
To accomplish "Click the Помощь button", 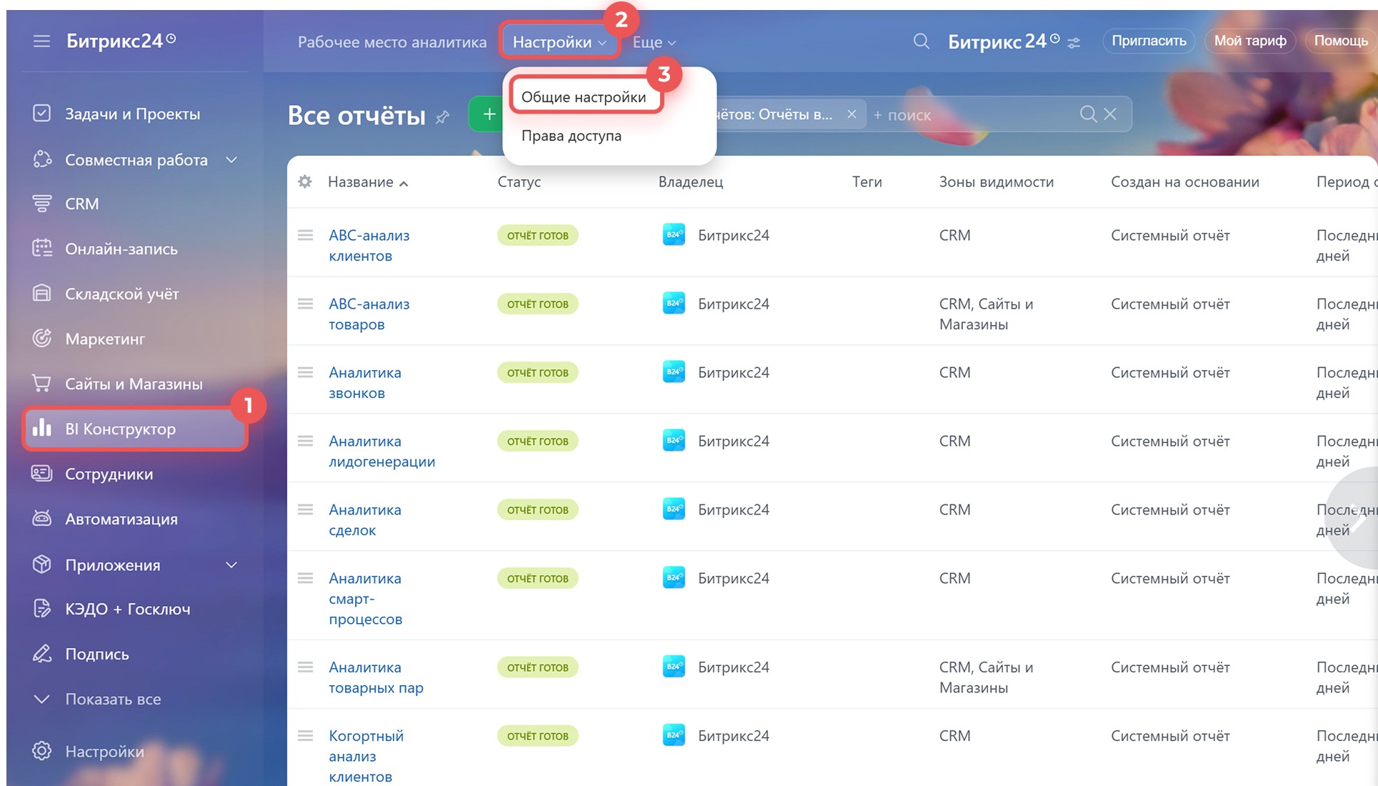I will [1341, 41].
